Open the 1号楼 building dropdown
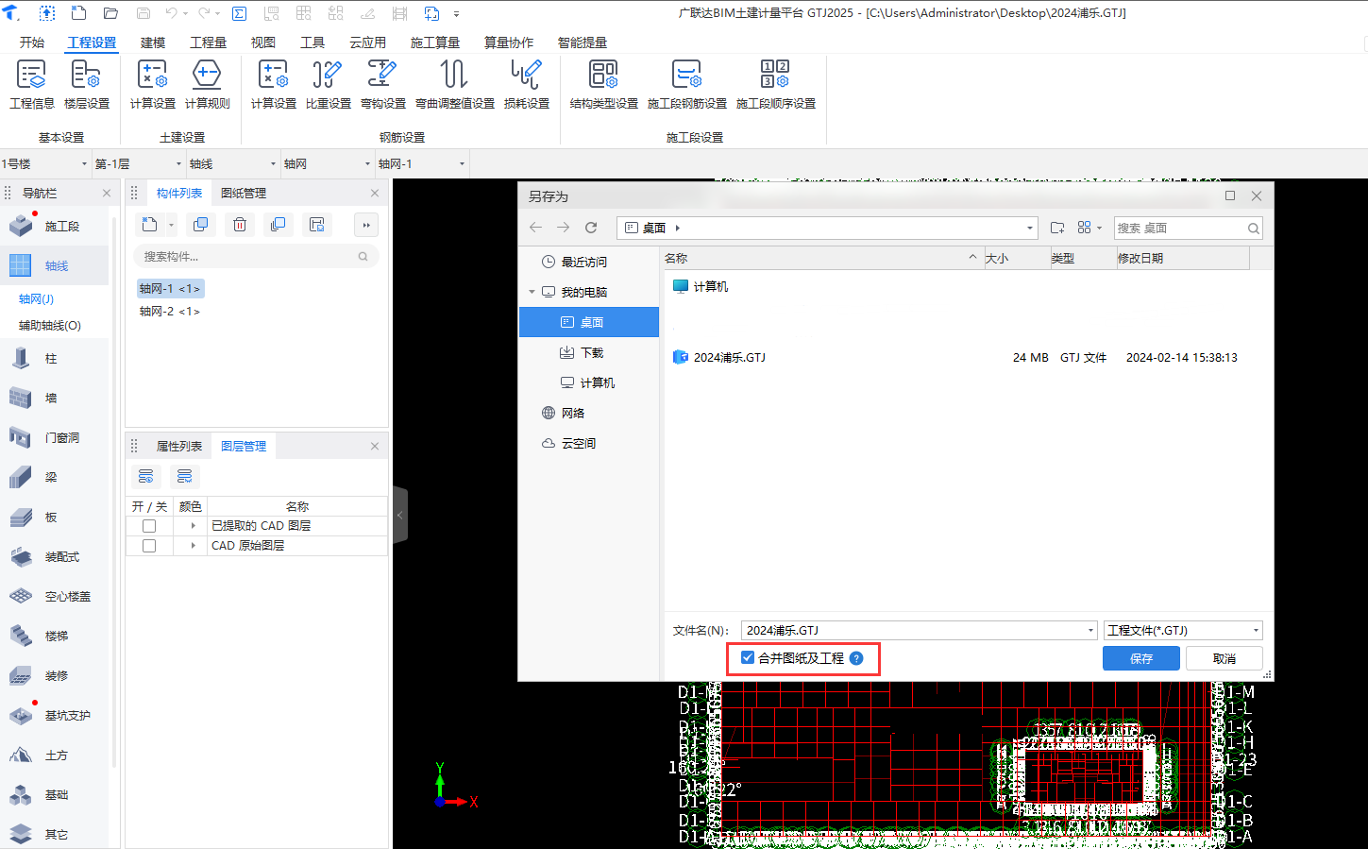The width and height of the screenshot is (1368, 849). 45,163
